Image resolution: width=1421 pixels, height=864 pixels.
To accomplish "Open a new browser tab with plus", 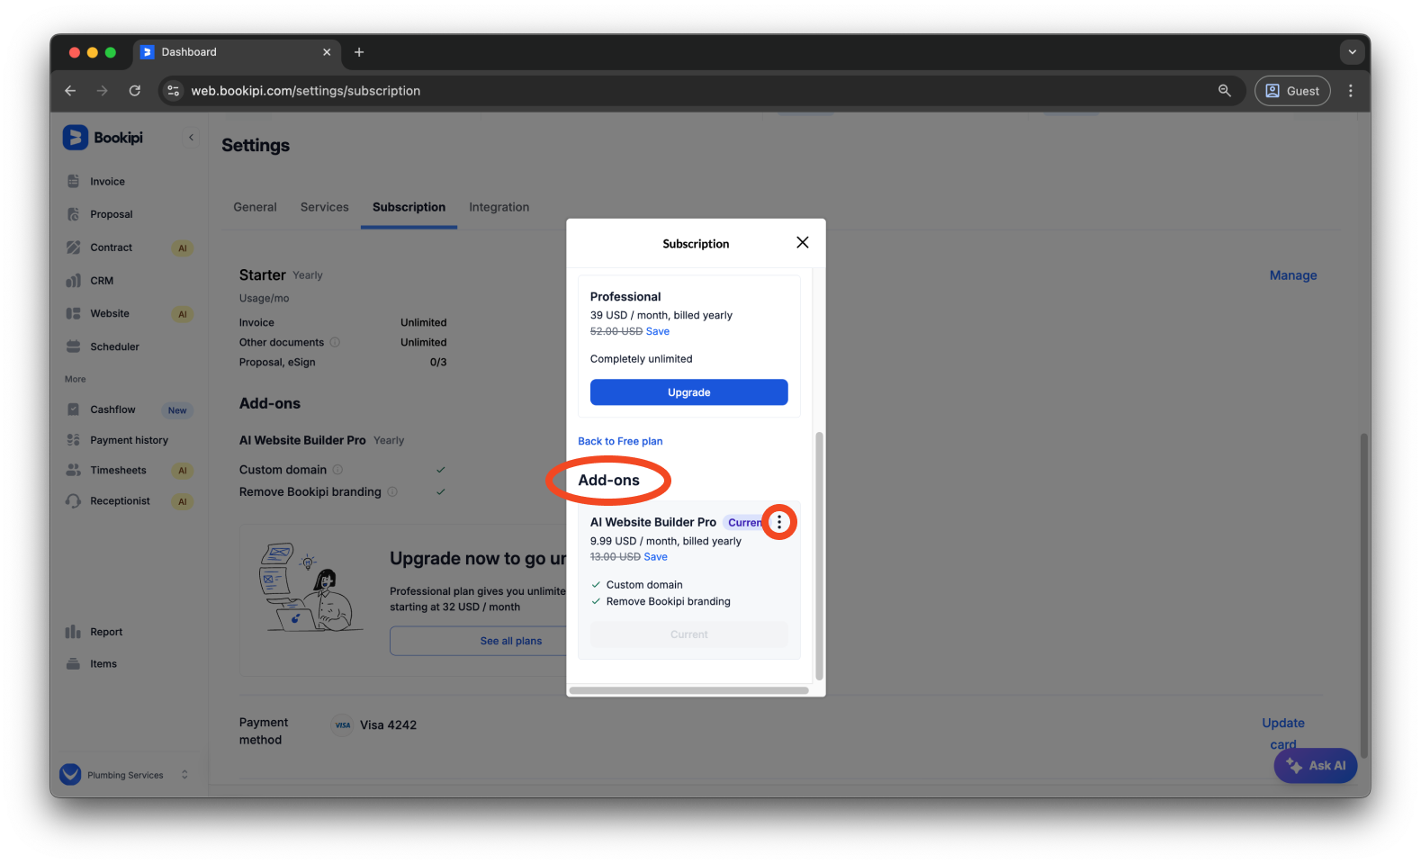I will [359, 52].
